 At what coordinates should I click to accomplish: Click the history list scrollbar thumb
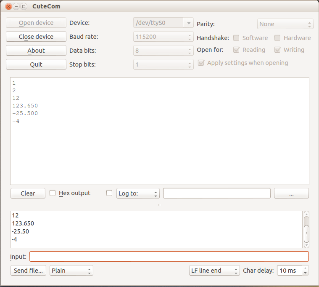coord(306,234)
